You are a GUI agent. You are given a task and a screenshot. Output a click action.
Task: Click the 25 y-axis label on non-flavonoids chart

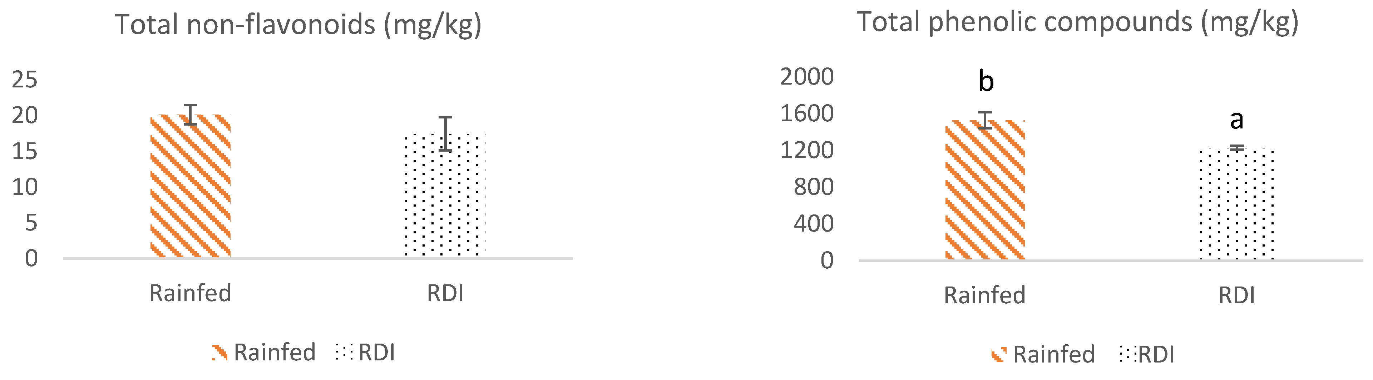(x=25, y=80)
